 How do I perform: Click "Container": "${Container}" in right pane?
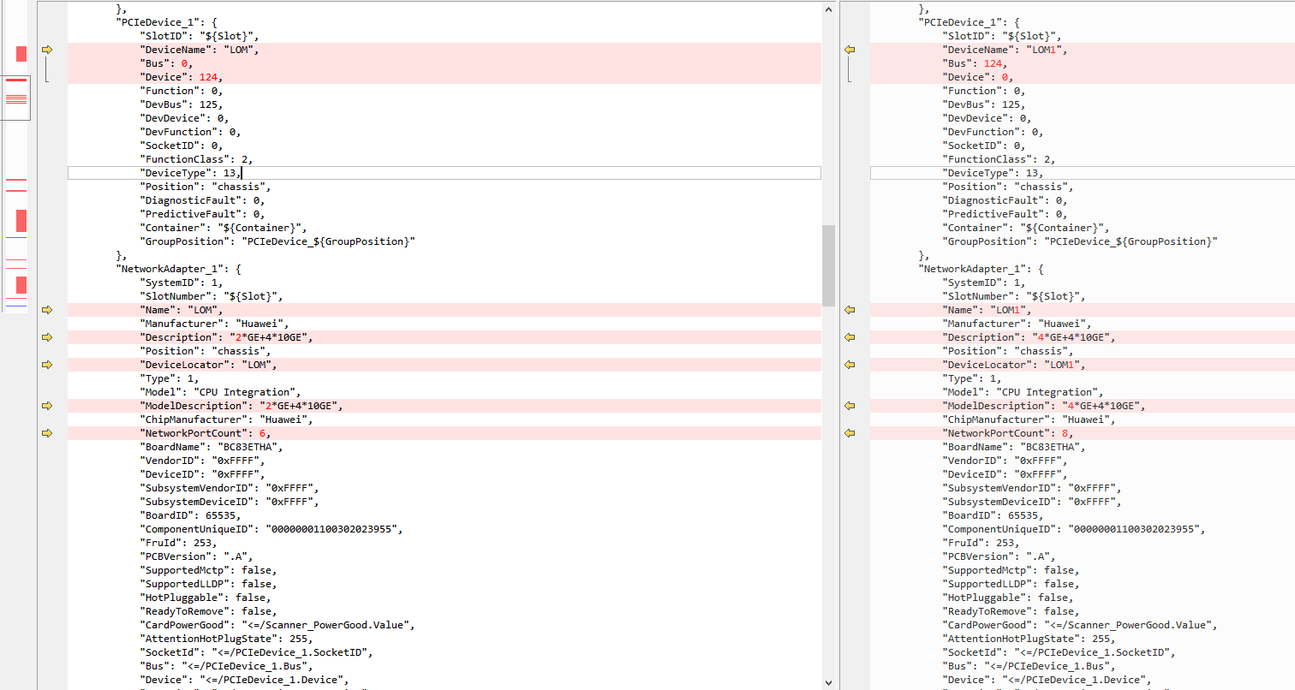1026,228
